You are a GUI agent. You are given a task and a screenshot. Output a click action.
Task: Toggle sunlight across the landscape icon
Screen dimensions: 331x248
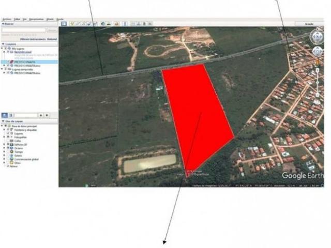[109, 24]
